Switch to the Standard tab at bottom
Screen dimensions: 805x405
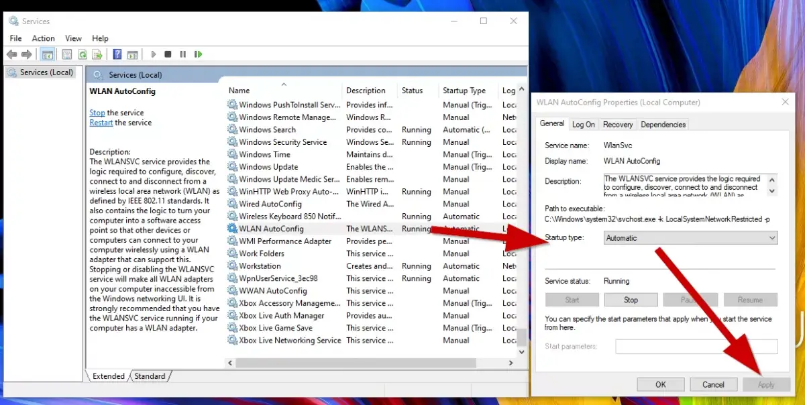(x=150, y=376)
